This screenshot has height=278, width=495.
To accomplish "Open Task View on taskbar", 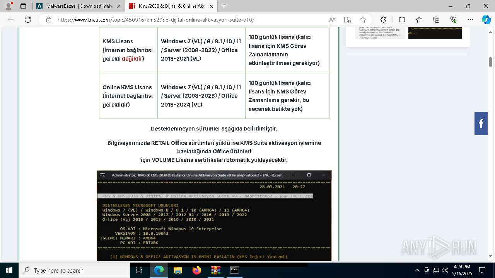I will (140, 270).
